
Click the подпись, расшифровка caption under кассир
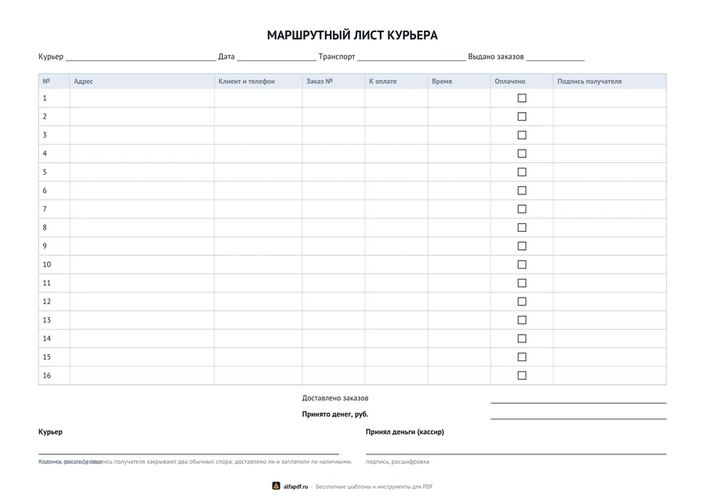(397, 461)
